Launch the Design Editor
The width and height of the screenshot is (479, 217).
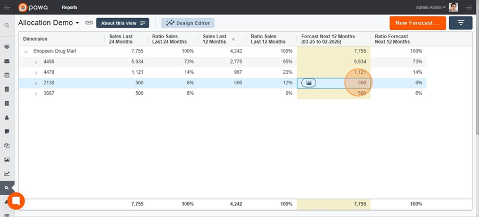click(x=188, y=23)
